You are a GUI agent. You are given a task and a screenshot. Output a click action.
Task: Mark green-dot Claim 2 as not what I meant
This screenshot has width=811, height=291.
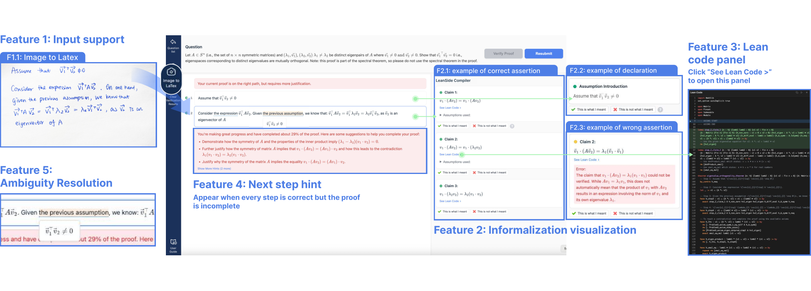tap(489, 172)
